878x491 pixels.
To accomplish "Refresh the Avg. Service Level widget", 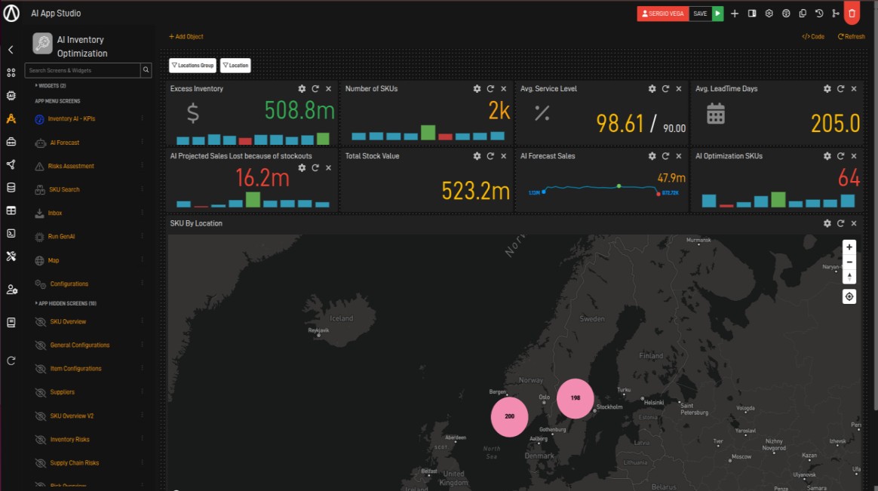I will 665,89.
